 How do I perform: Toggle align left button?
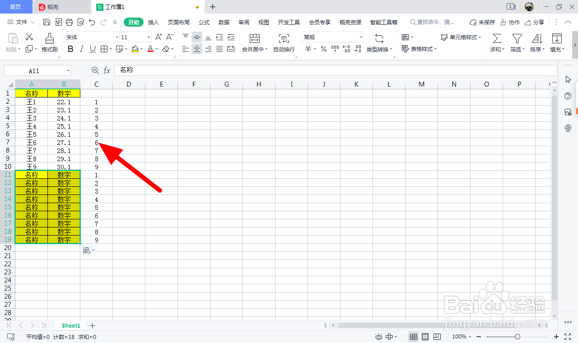[x=186, y=49]
